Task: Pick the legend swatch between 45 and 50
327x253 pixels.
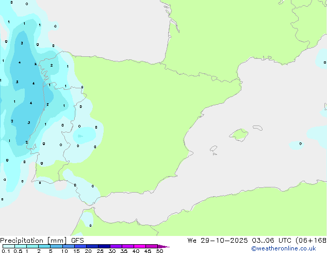Action: point(152,246)
